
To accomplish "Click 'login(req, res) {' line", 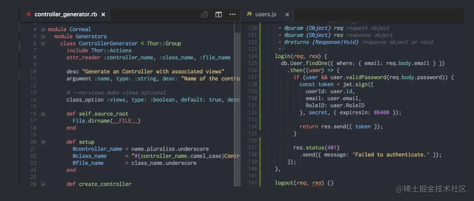I will [x=301, y=56].
